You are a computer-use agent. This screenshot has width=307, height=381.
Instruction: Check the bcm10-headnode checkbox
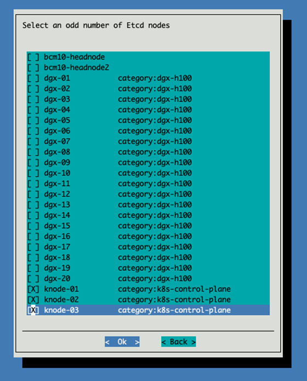click(x=33, y=57)
